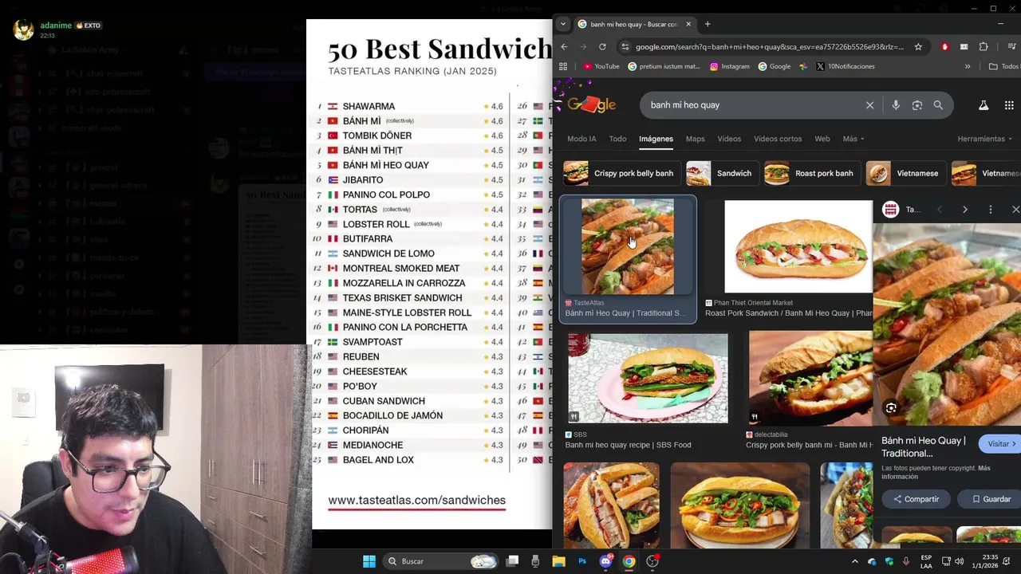Screen dimensions: 1021x574
Task: Filter by the first Vietnamese chip
Action: (x=905, y=173)
